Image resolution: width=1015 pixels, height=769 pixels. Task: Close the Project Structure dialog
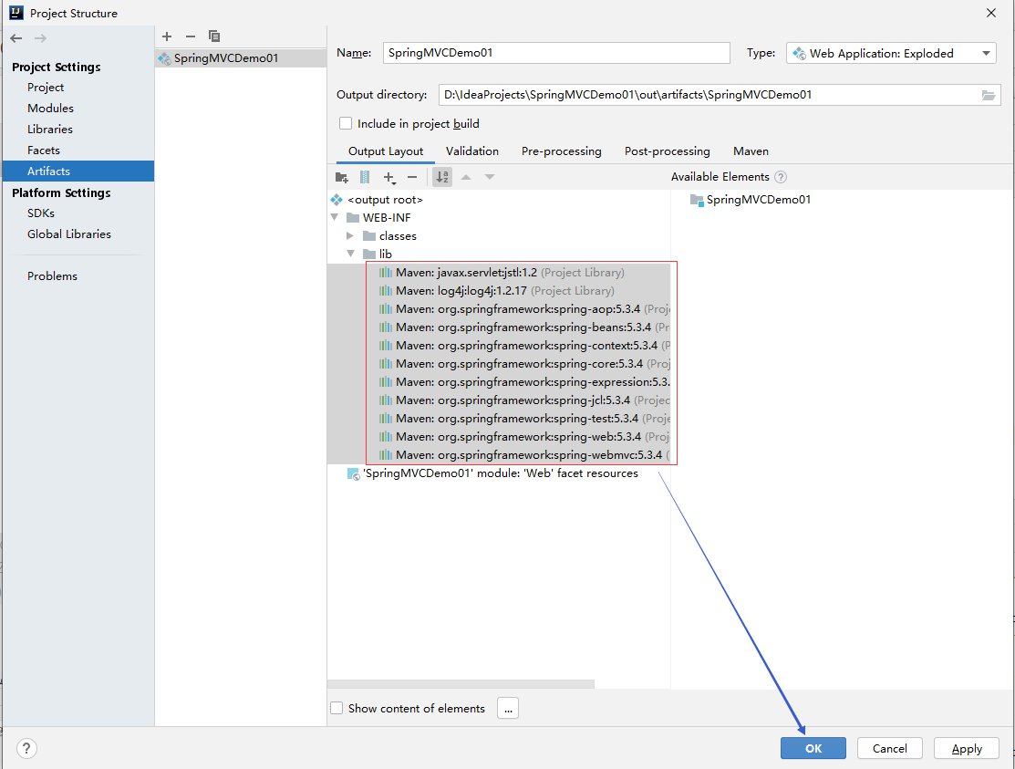point(991,13)
